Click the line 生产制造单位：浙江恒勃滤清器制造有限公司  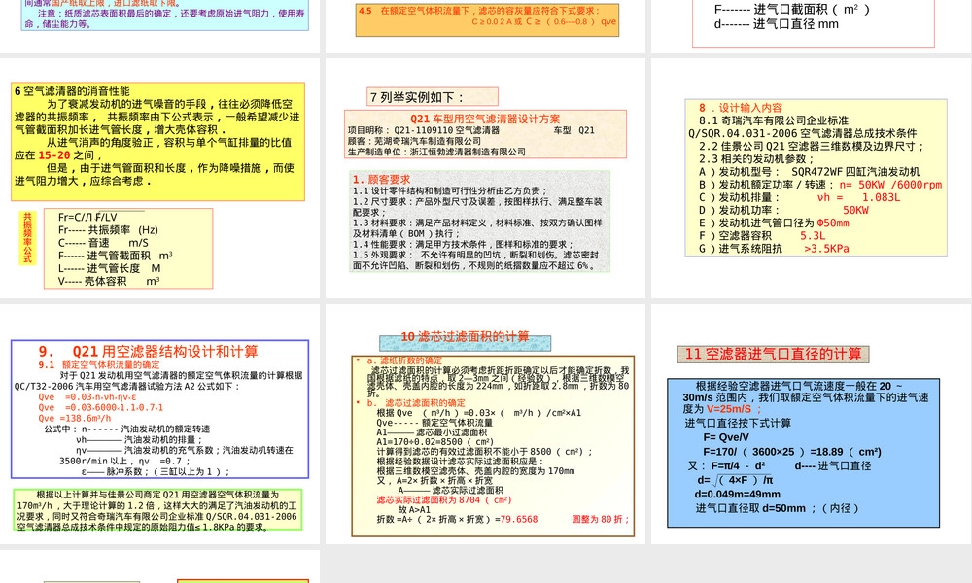tap(436, 152)
